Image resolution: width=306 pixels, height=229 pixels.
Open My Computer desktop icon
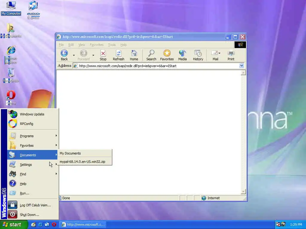point(11,8)
